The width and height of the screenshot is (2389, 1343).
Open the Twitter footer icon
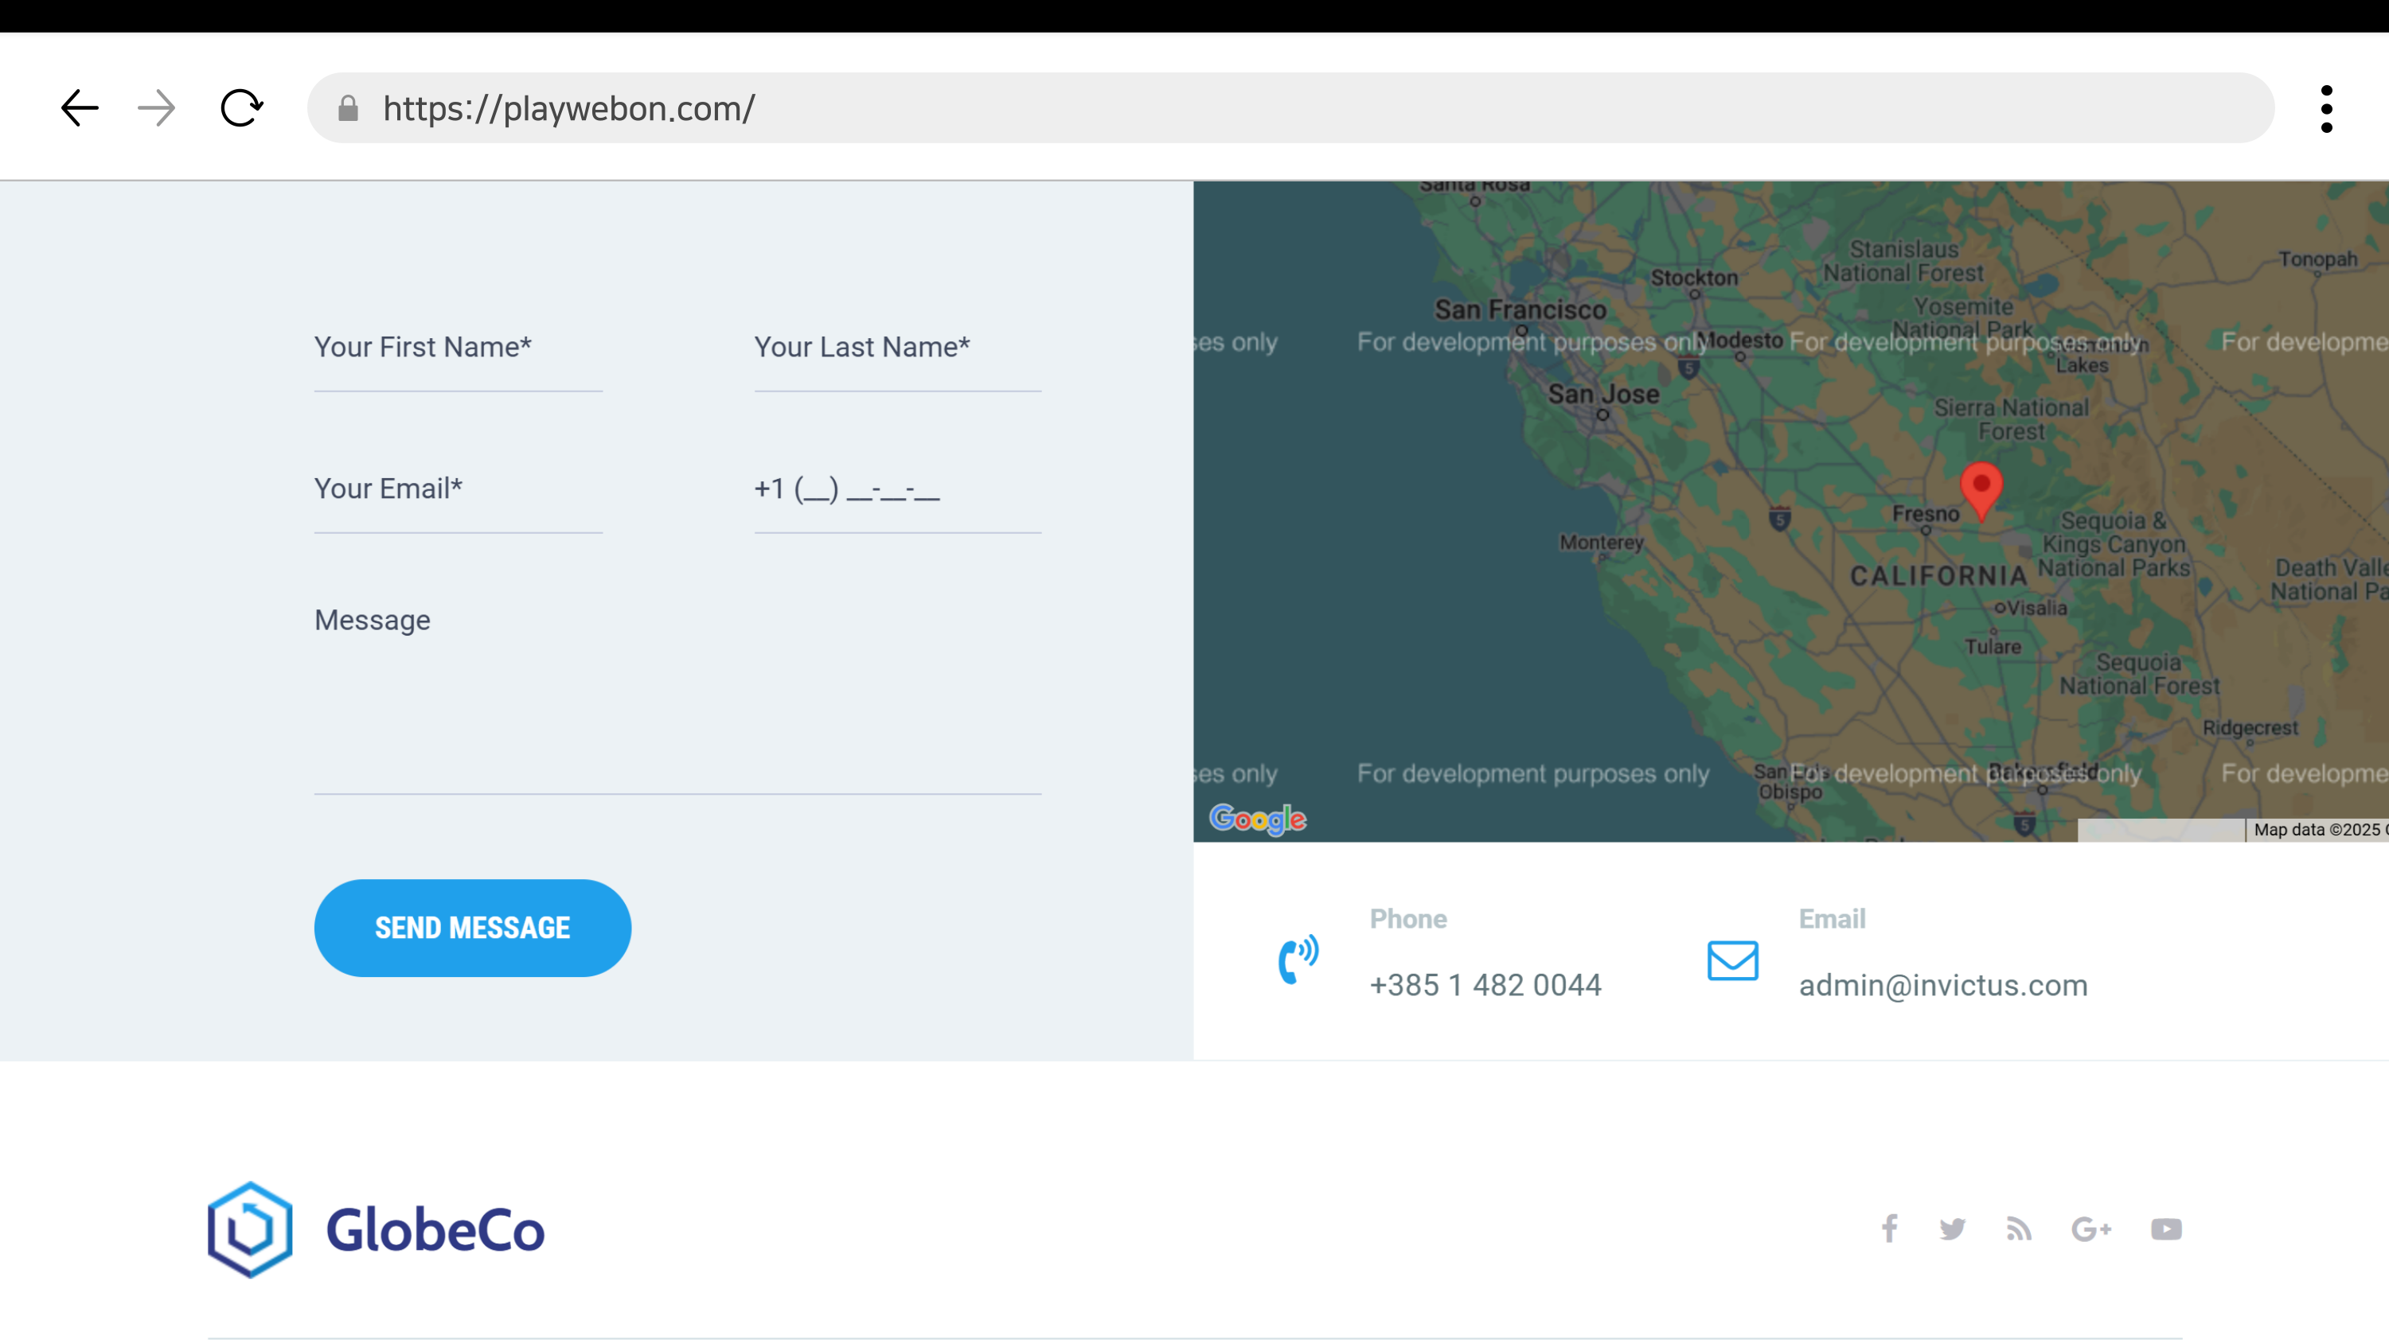point(1952,1229)
